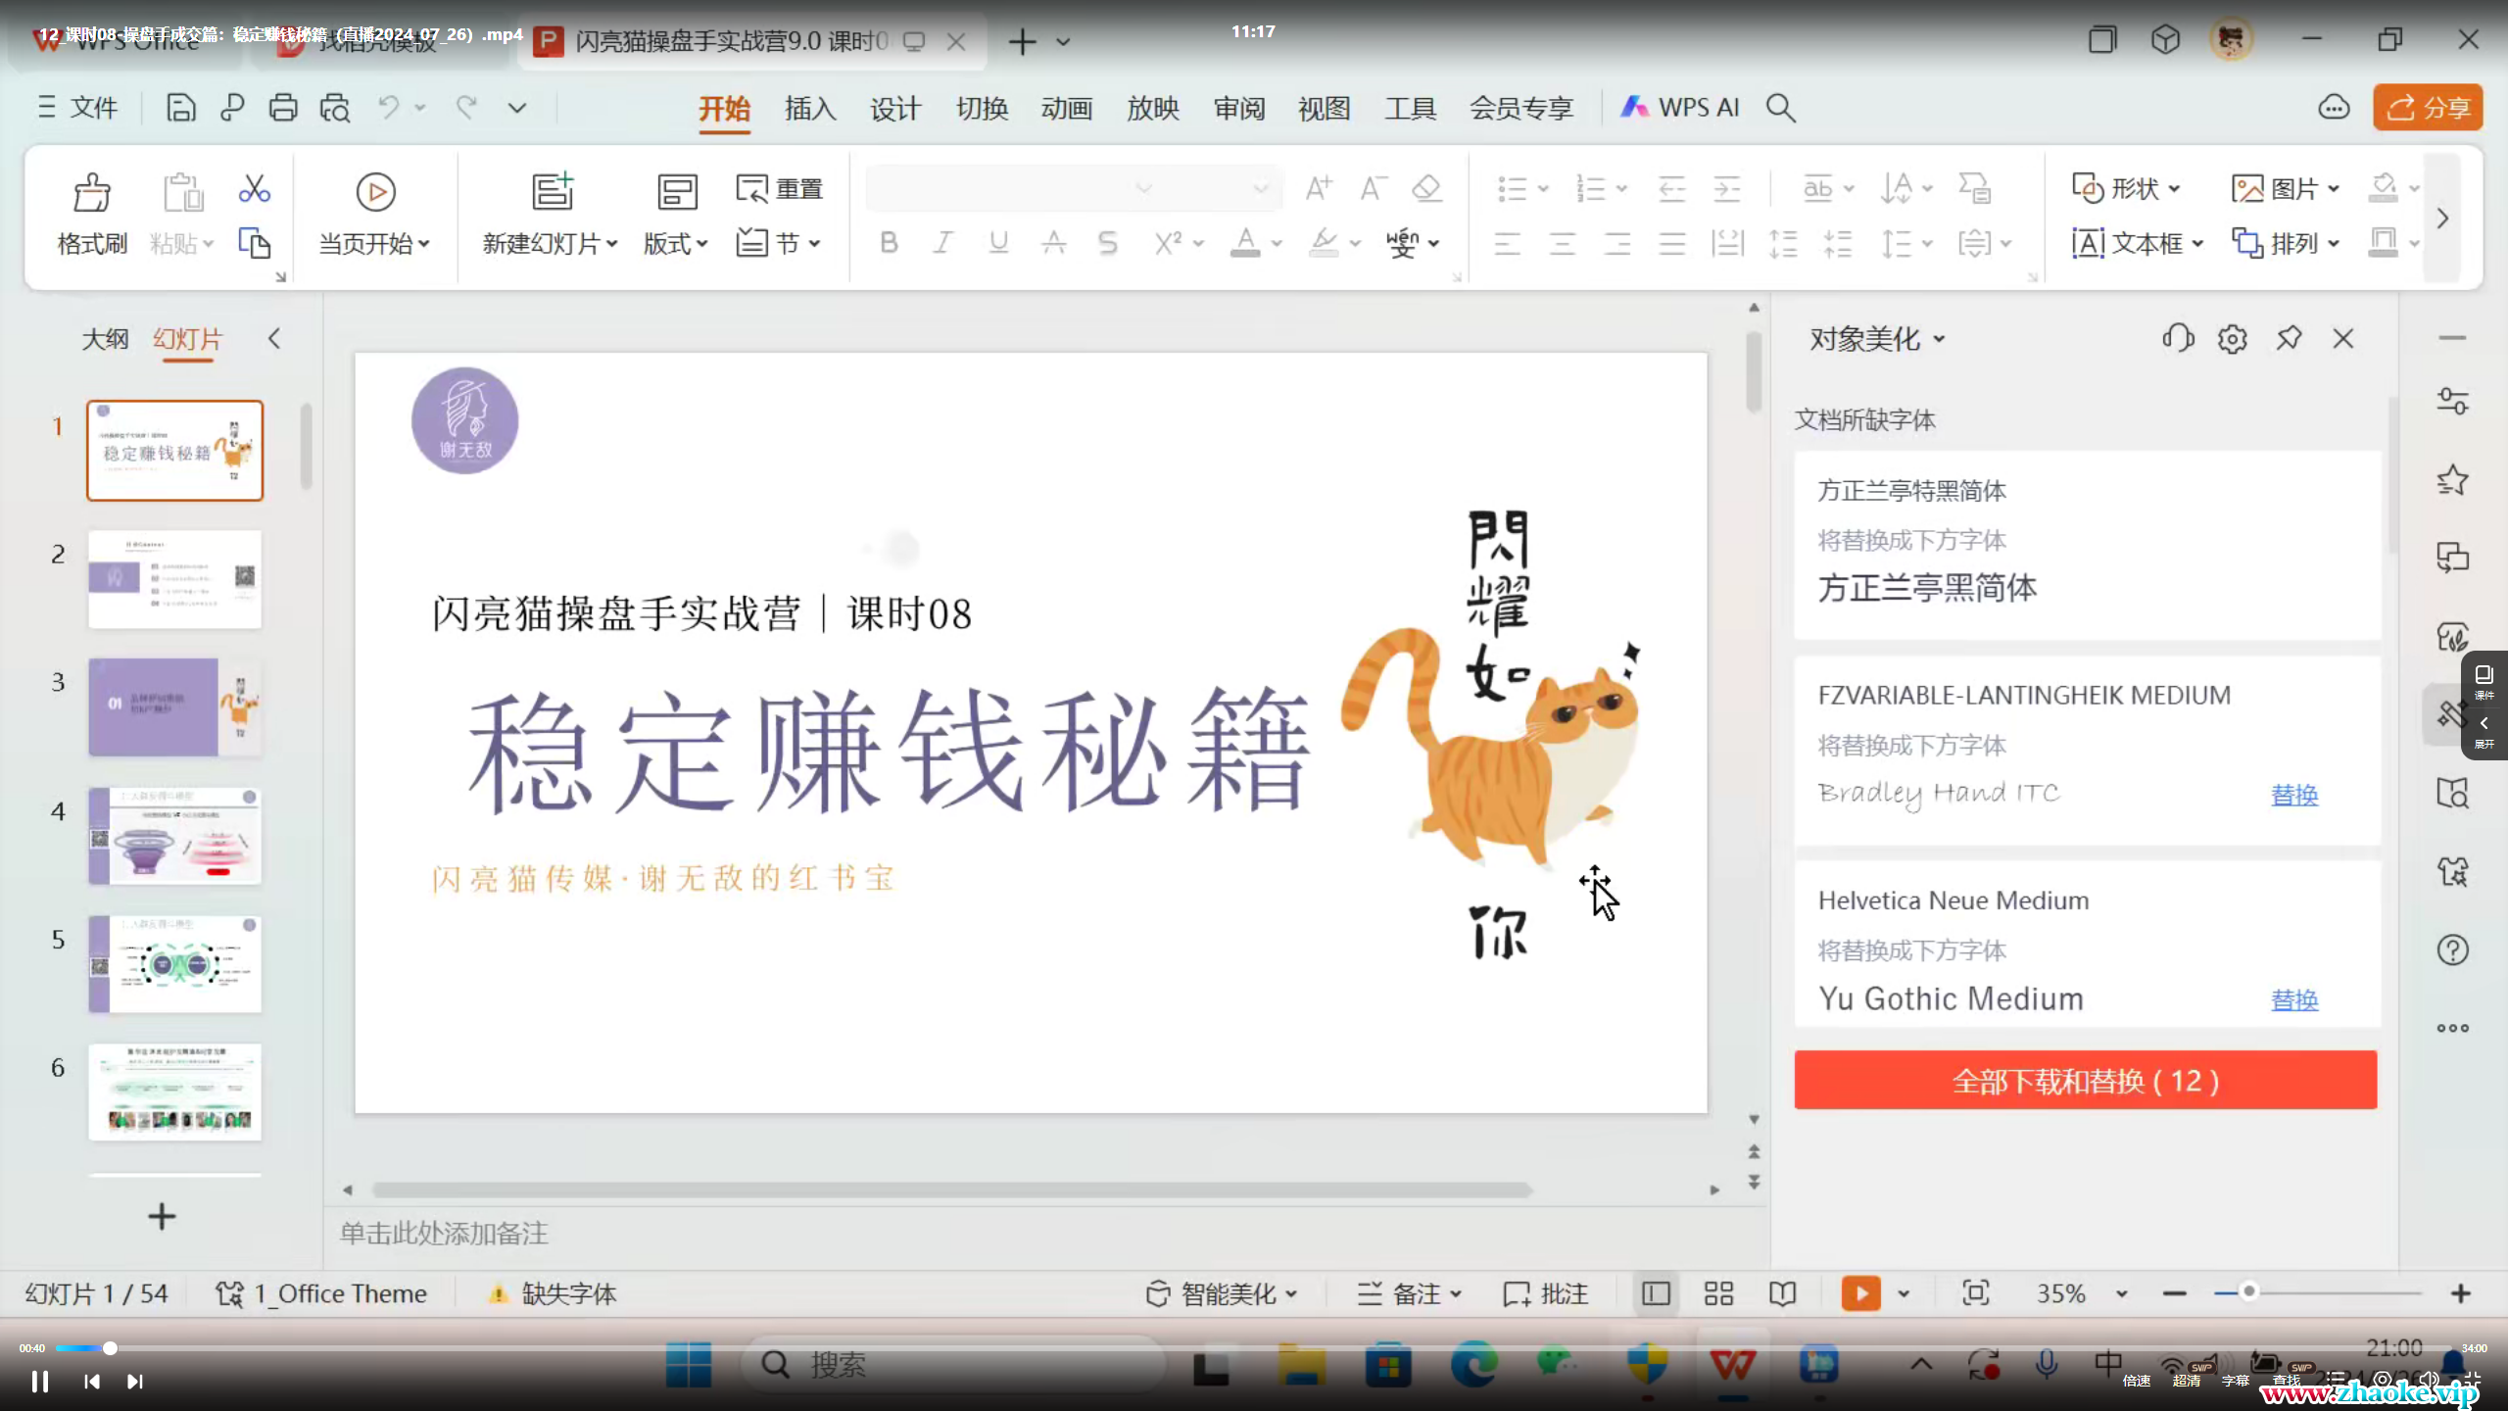Viewport: 2508px width, 1411px height.
Task: Open the 插入 ribbon tab
Action: 809,108
